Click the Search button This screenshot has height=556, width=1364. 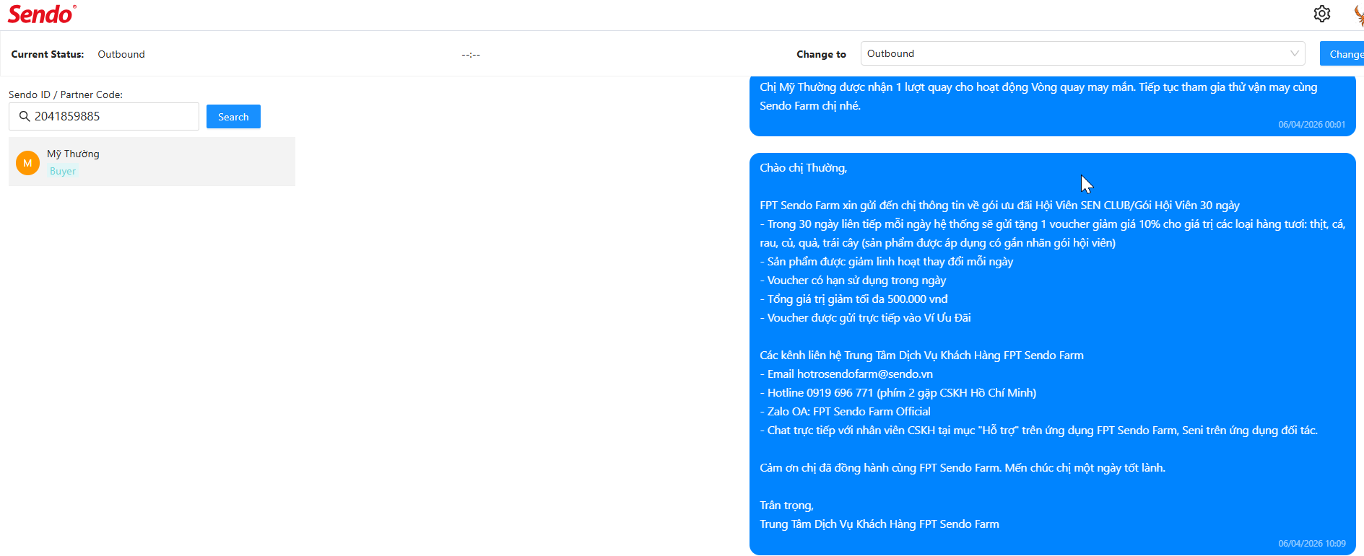tap(233, 116)
